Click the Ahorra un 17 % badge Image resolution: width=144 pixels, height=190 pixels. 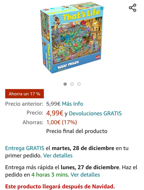25,94
